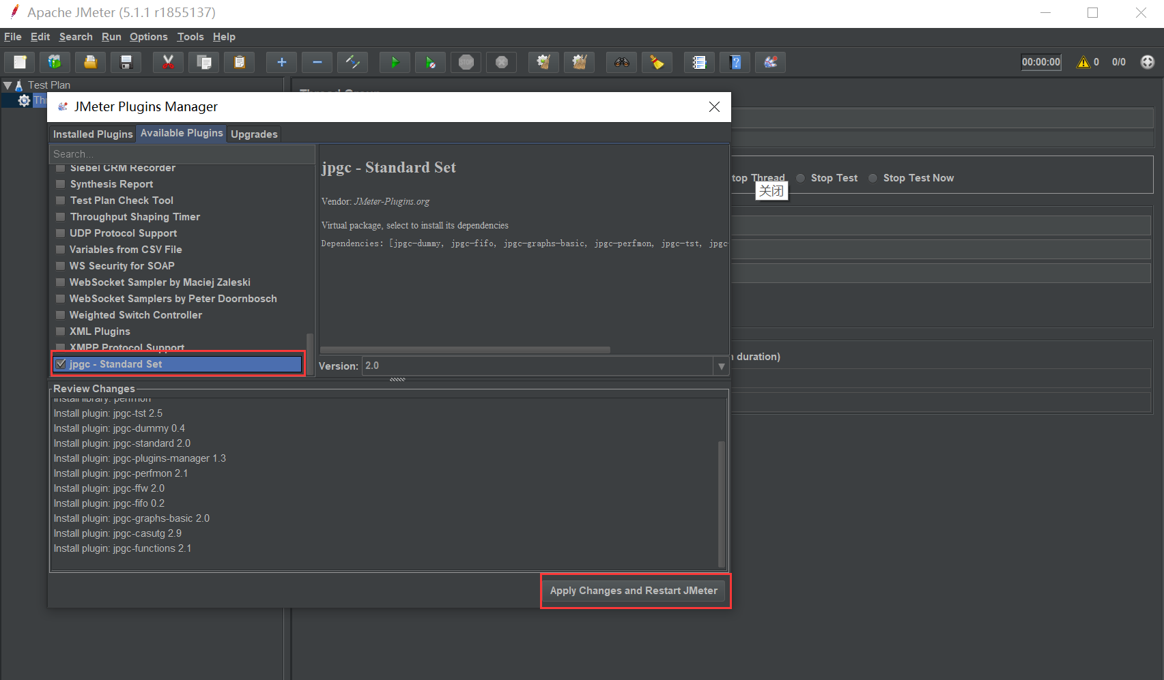Click Apply Changes and Restart JMeter
1164x680 pixels.
[634, 591]
